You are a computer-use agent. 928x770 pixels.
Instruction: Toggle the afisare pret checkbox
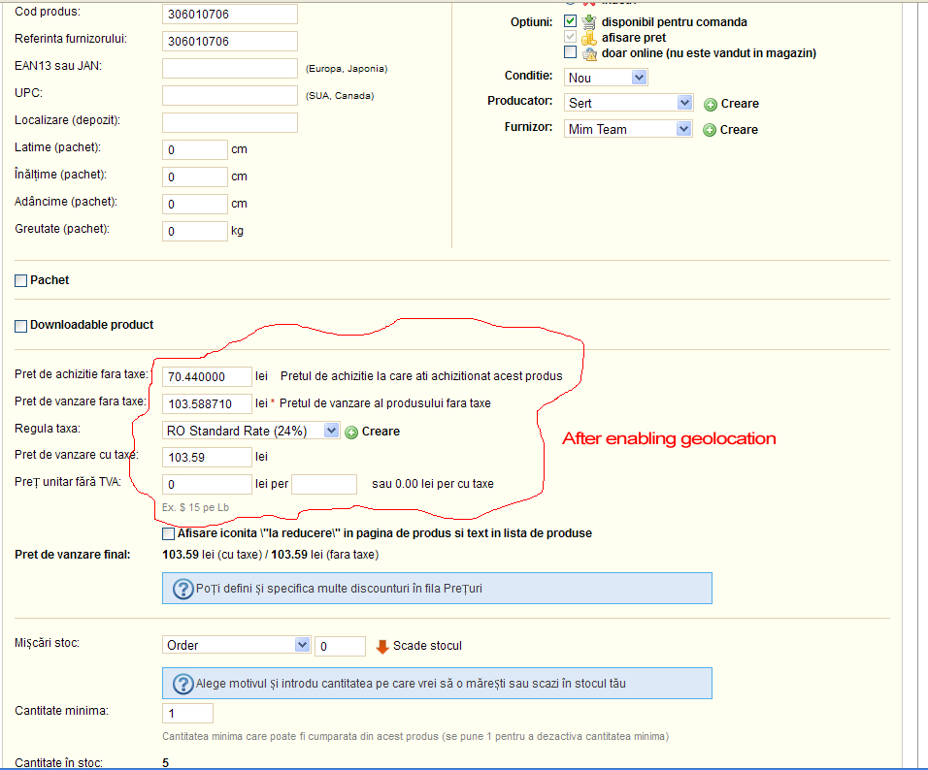(570, 37)
